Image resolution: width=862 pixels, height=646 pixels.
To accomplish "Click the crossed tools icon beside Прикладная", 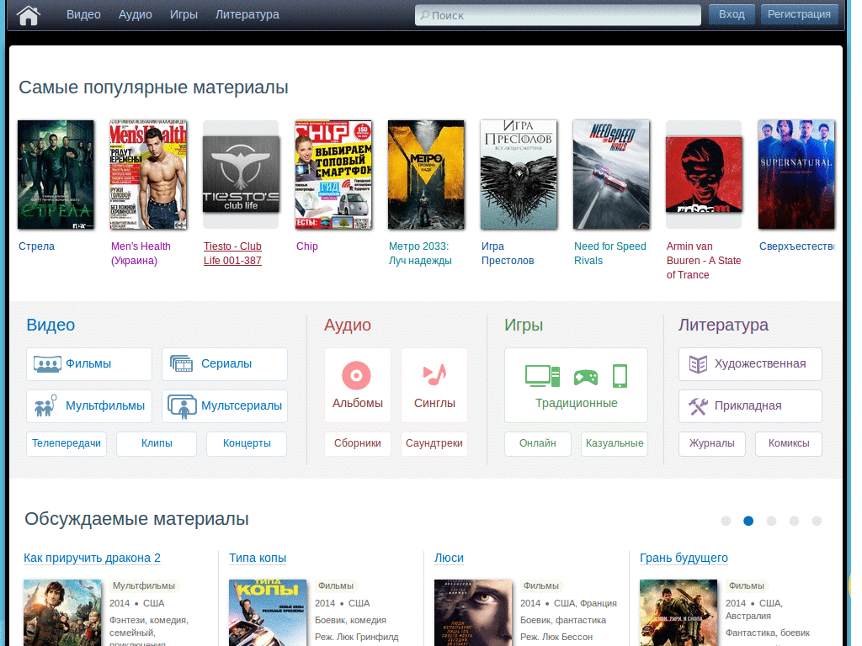I will point(698,406).
